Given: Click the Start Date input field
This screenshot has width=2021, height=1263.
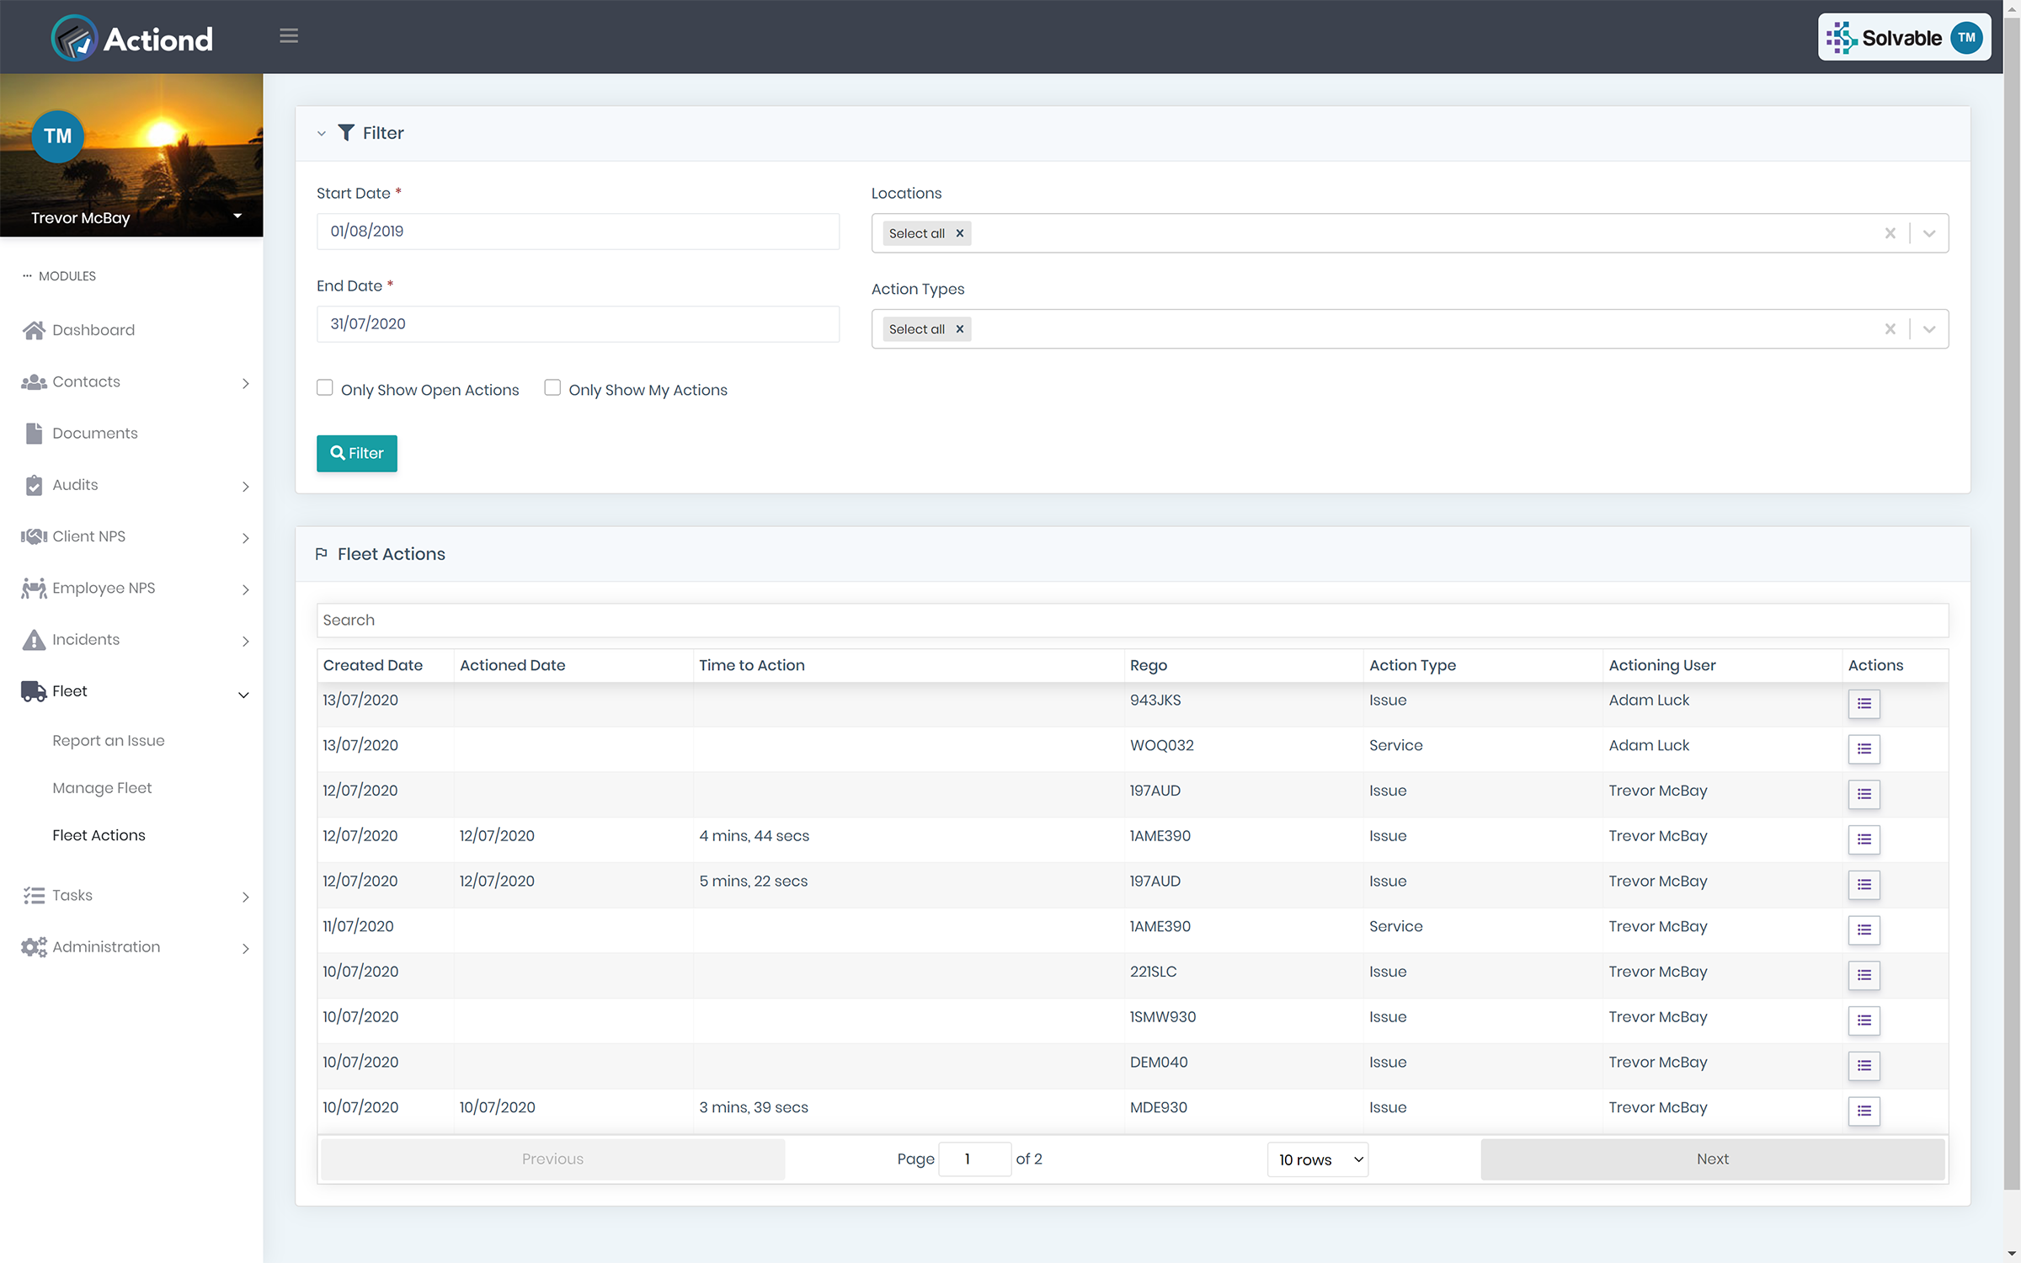Looking at the screenshot, I should 578,230.
